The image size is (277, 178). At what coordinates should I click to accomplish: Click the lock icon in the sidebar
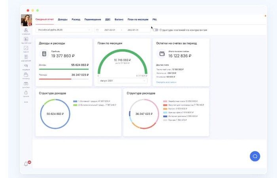click(26, 93)
